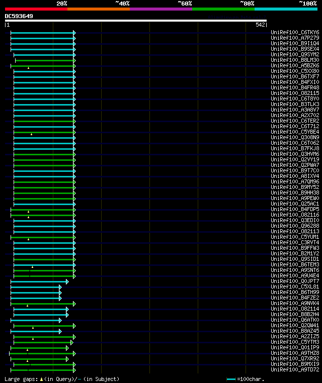
Task: Click the green ~80% legend segment
Action: point(223,9)
